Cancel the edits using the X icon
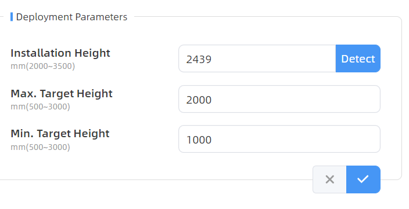 coord(330,179)
